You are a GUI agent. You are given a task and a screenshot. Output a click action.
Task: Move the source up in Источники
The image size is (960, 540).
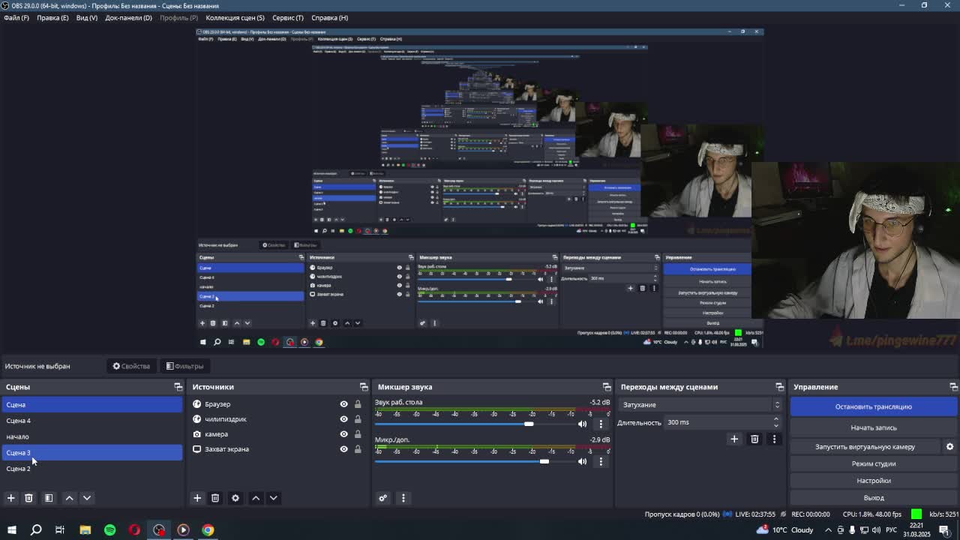coord(256,498)
